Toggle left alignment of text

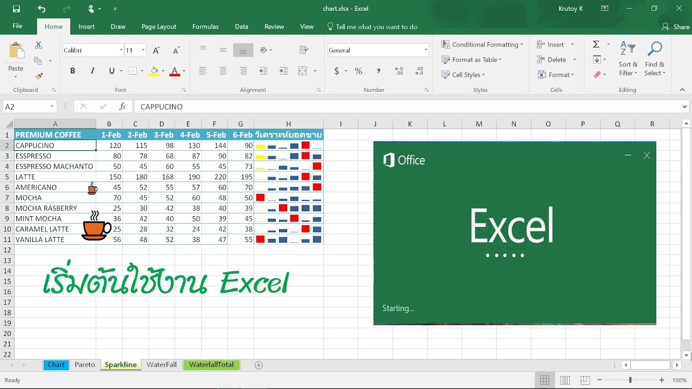pos(203,71)
